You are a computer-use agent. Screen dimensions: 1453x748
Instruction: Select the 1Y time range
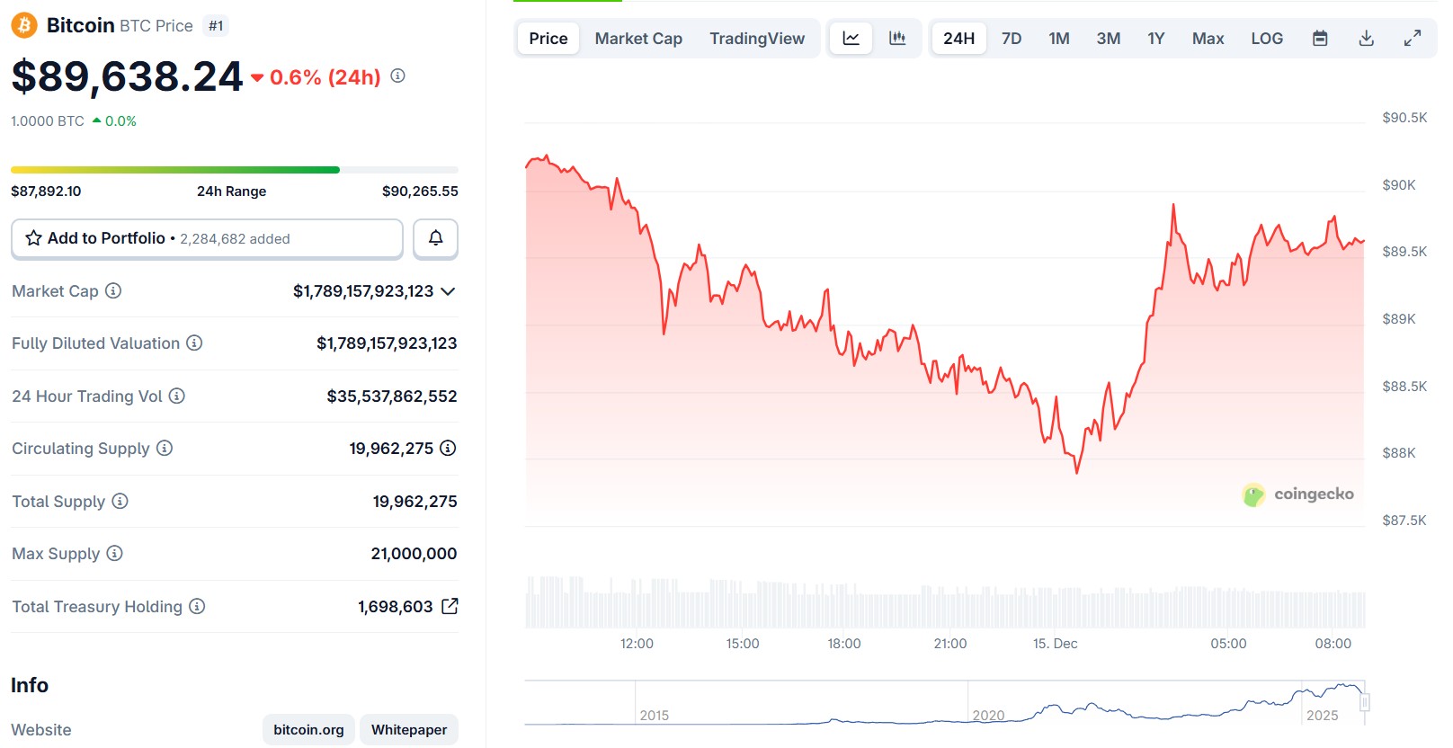tap(1155, 39)
